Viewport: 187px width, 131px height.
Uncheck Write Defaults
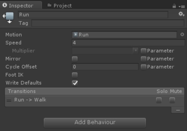[75, 83]
